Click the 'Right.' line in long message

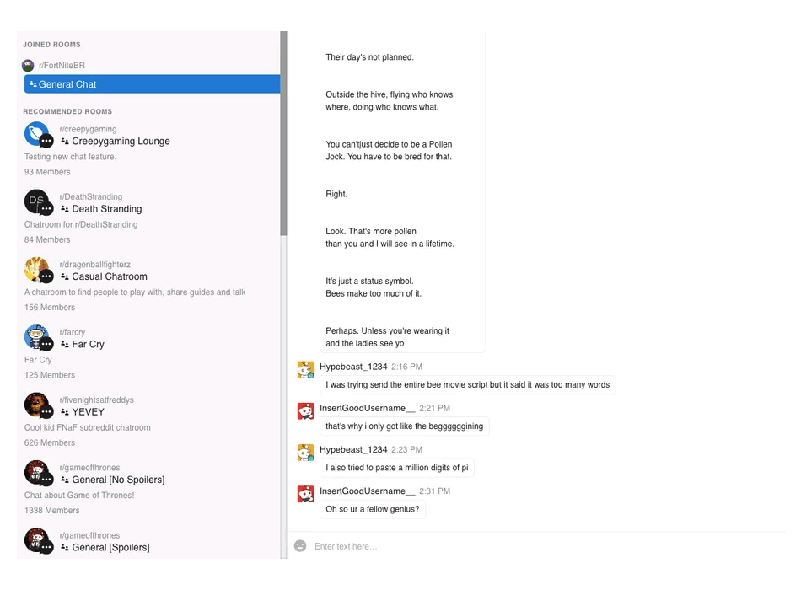pos(336,194)
